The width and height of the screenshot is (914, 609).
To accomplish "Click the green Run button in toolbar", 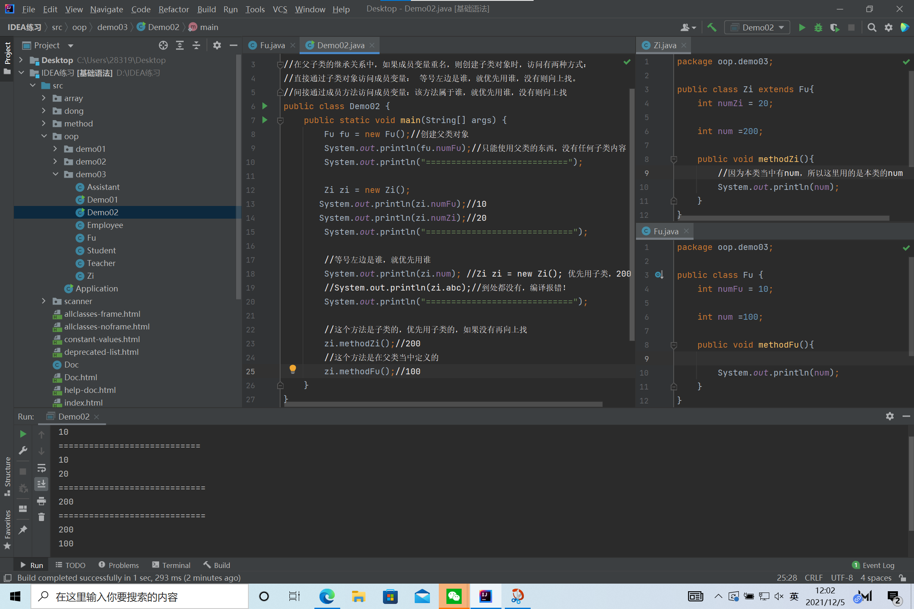I will point(802,27).
